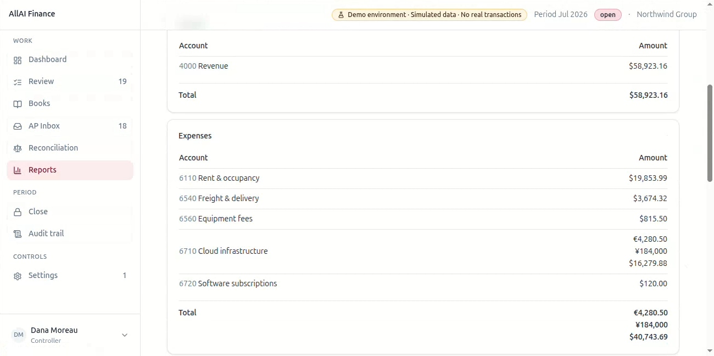Click the open period status badge
This screenshot has width=714, height=356.
coord(607,15)
